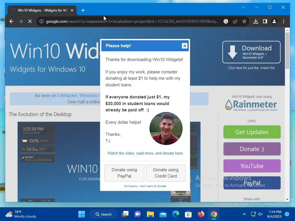Go back in Chrome browser
295x221 pixels.
click(12, 21)
